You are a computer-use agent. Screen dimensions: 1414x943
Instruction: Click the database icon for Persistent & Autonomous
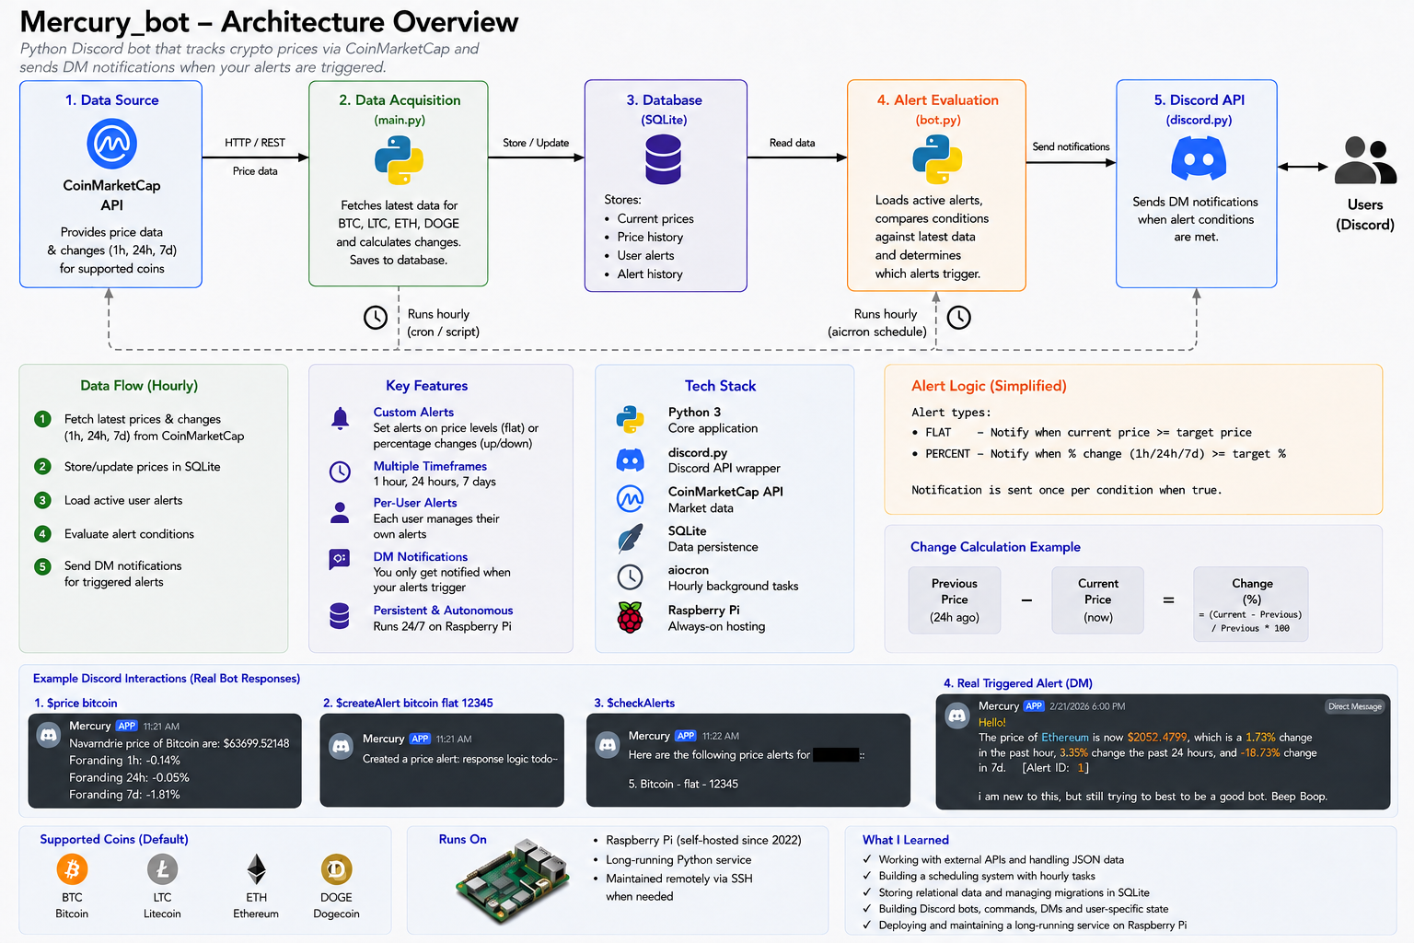pos(340,616)
